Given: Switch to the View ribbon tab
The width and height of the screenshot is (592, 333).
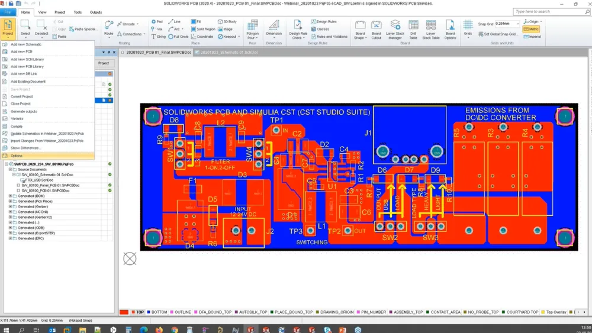Looking at the screenshot, I should pos(42,12).
